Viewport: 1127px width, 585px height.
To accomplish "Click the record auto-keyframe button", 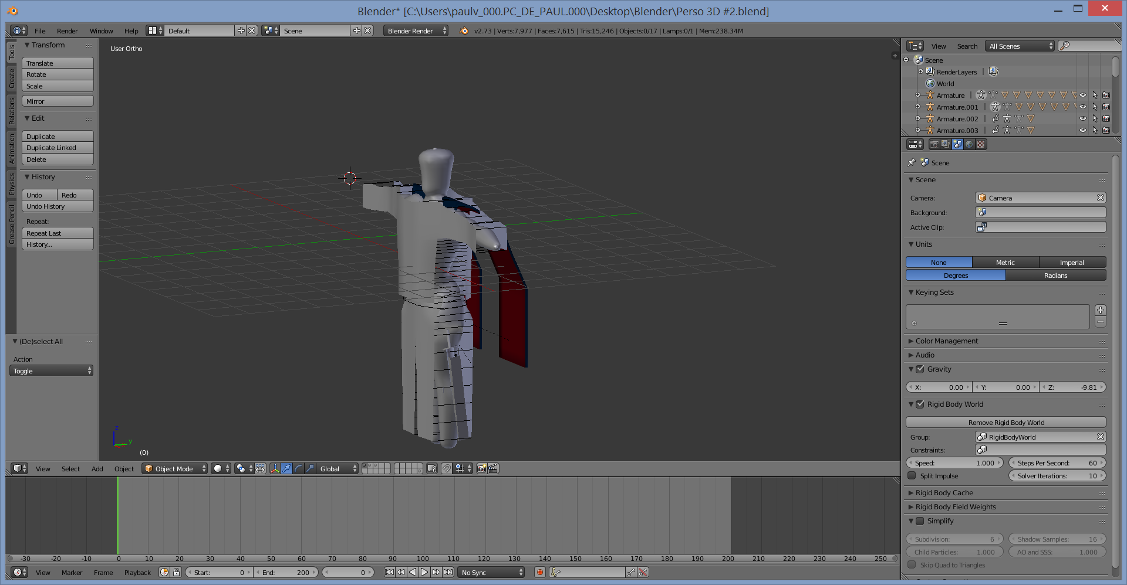I will coord(540,572).
